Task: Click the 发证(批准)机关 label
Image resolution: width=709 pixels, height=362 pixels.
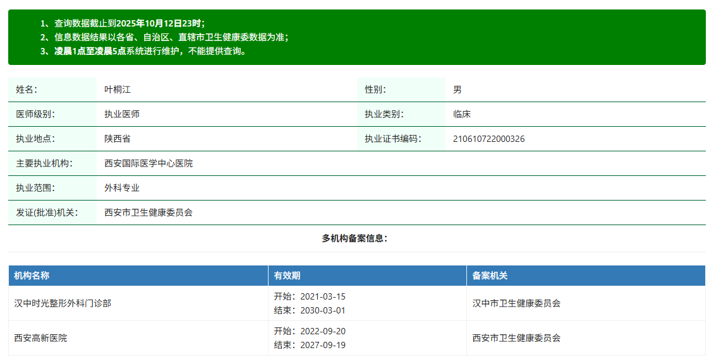Action: [47, 213]
